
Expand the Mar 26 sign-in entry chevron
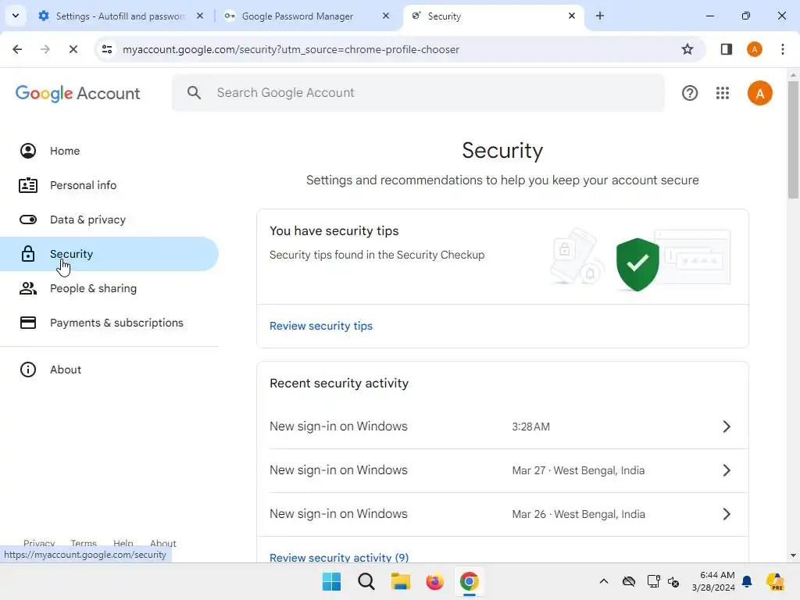(727, 514)
